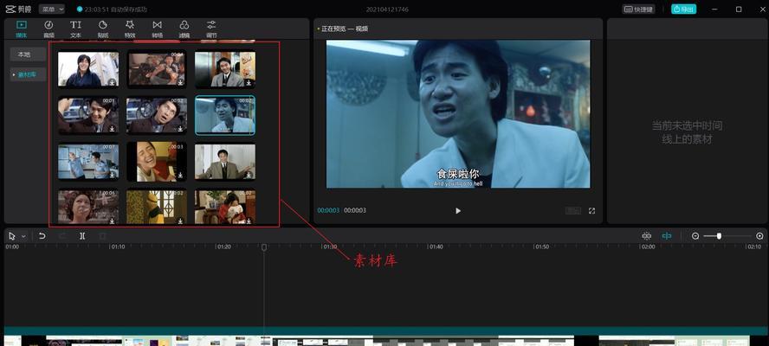Download the crying woman clip
Viewport: 769px width, 346px height.
coord(112,221)
